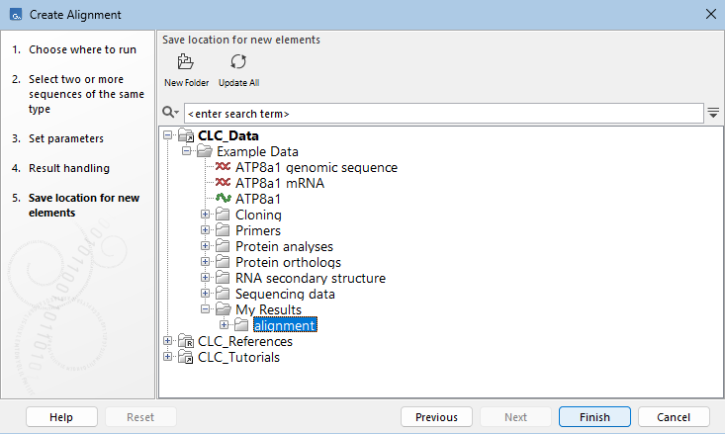Click the CLC_References location icon

(186, 342)
